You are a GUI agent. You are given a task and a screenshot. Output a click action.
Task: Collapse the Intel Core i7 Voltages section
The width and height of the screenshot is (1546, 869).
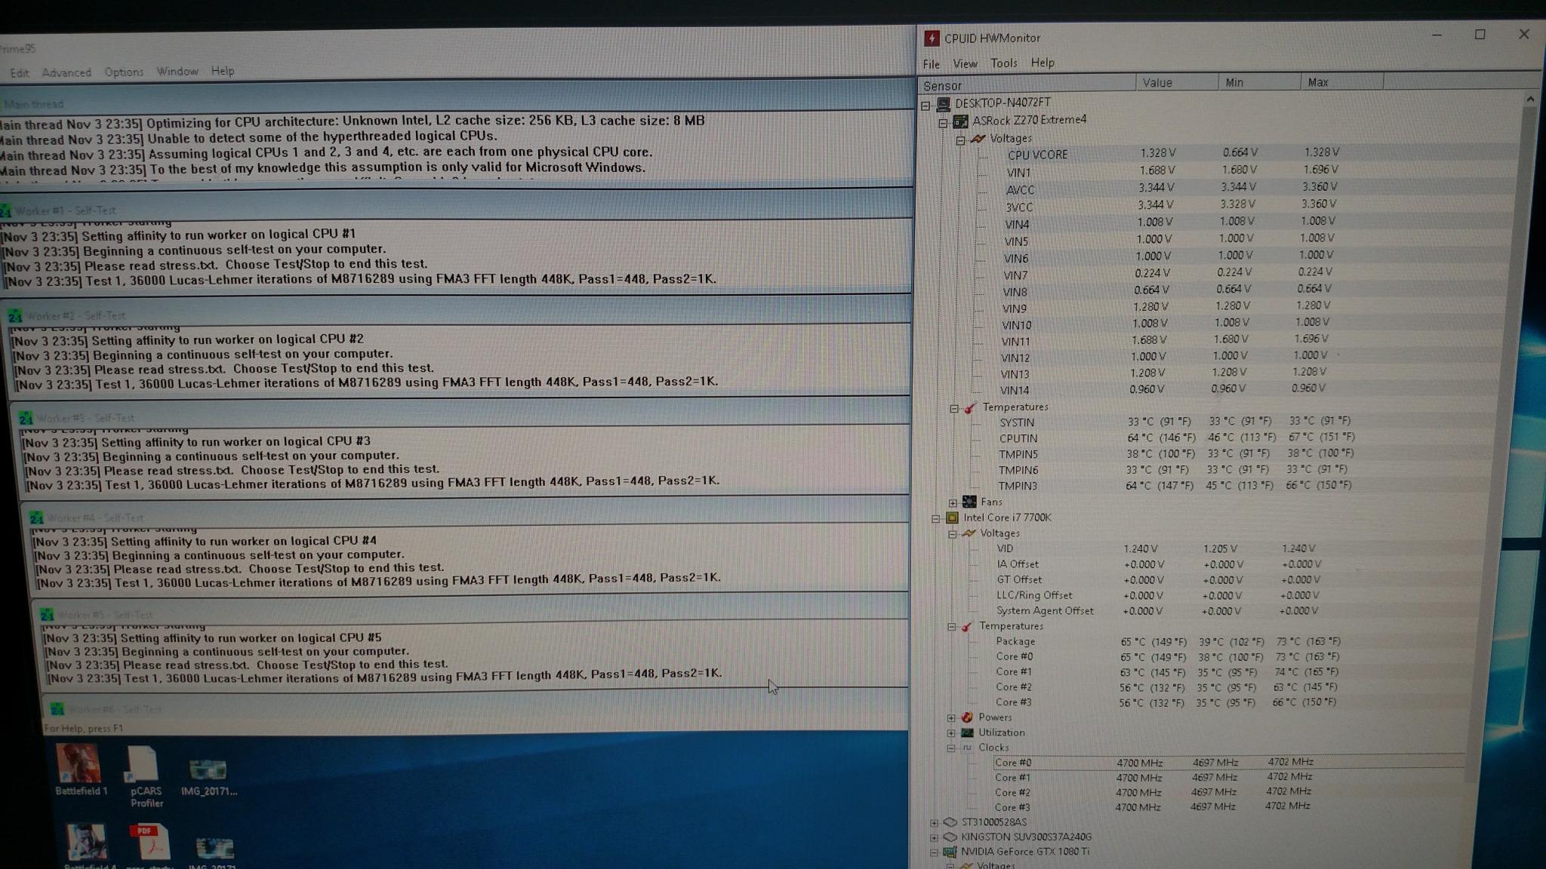point(952,534)
